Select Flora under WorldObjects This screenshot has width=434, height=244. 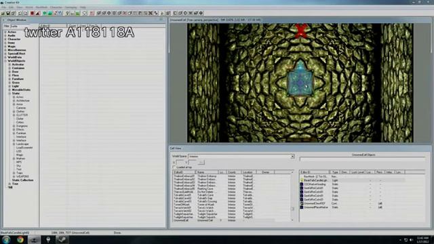(16, 75)
